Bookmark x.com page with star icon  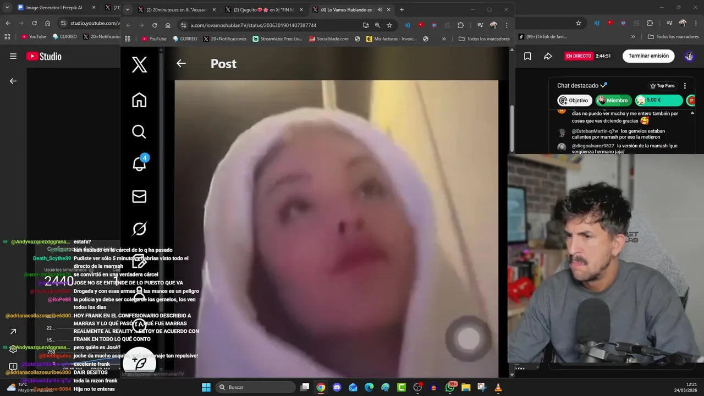(389, 25)
